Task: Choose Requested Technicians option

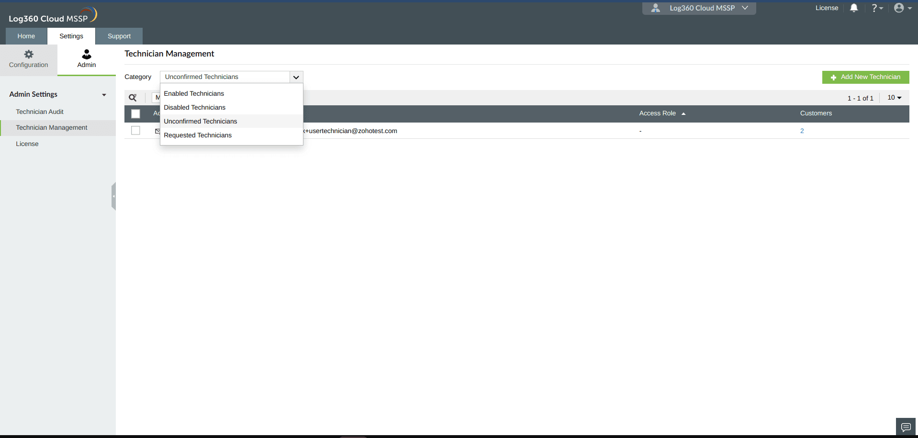Action: click(x=232, y=135)
